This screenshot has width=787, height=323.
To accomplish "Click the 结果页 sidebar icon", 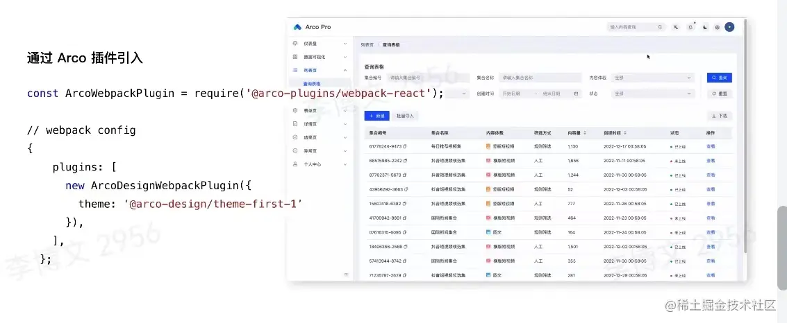I will (295, 137).
